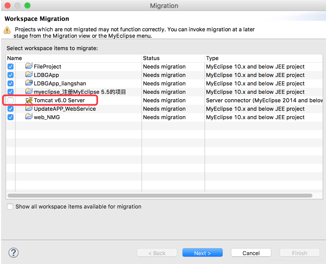
Task: Sort by the Status column header
Action: click(173, 58)
